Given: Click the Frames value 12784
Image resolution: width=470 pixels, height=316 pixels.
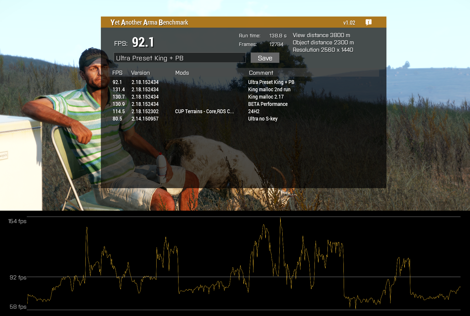Looking at the screenshot, I should [x=276, y=44].
